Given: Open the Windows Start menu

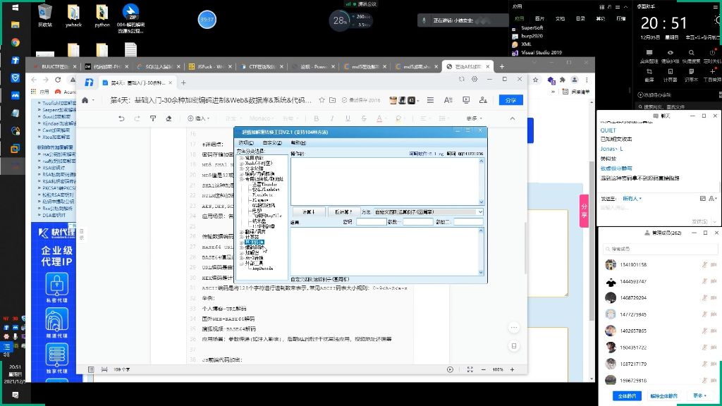Looking at the screenshot, I should pyautogui.click(x=16, y=8).
